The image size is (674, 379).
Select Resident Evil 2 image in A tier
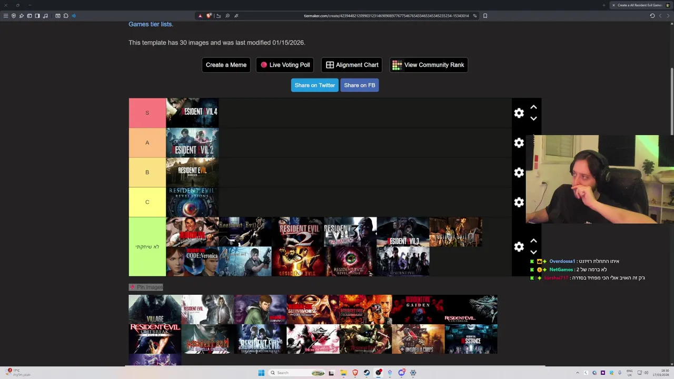click(192, 143)
